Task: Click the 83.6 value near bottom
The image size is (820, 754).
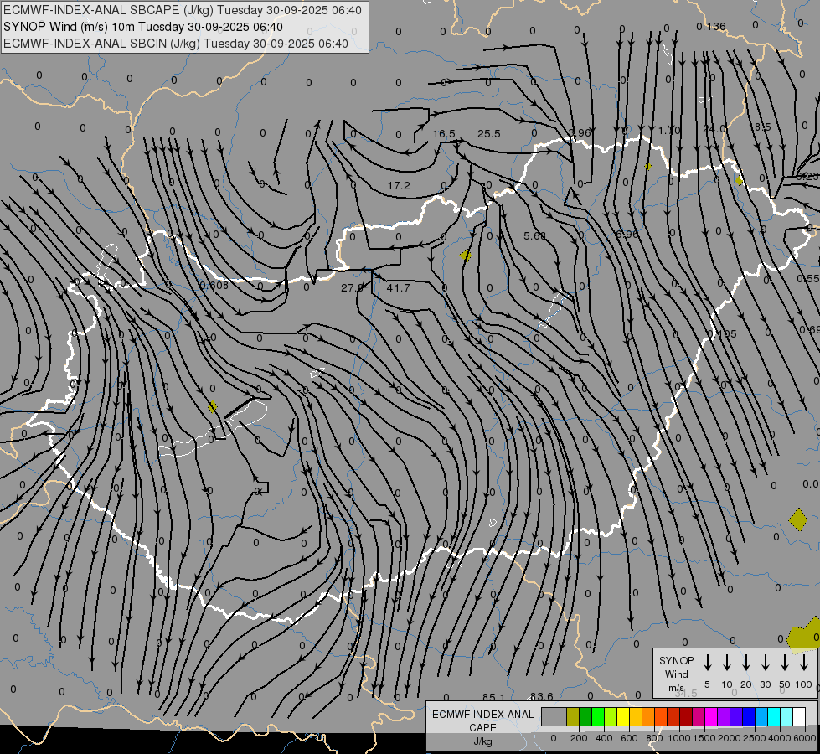Action: click(541, 696)
